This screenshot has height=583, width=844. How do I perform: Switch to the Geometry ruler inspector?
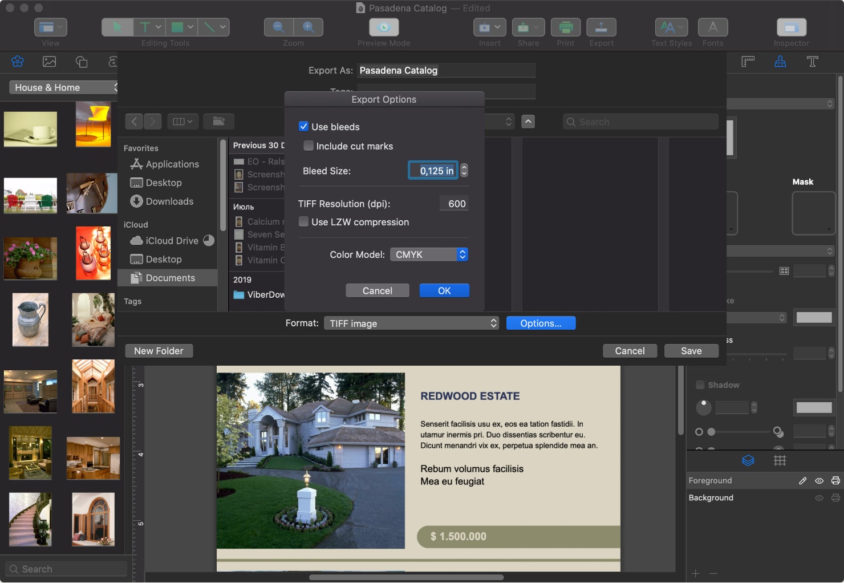(x=748, y=62)
